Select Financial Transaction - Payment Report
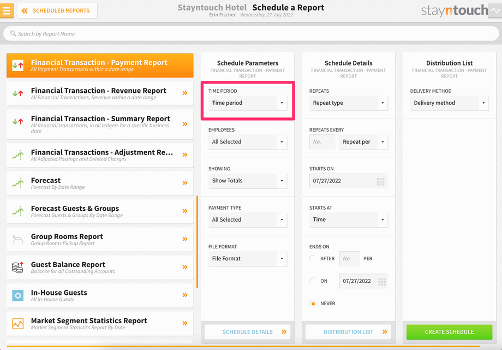The width and height of the screenshot is (502, 350). coord(100,66)
